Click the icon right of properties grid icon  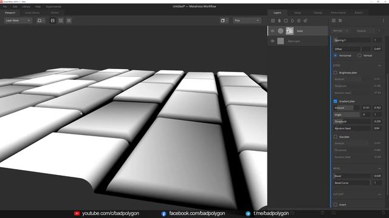click(340, 21)
